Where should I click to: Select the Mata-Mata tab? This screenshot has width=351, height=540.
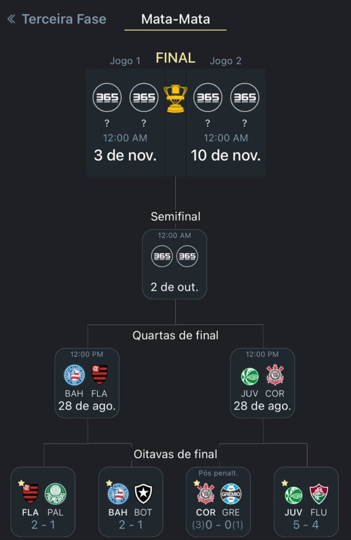point(175,20)
